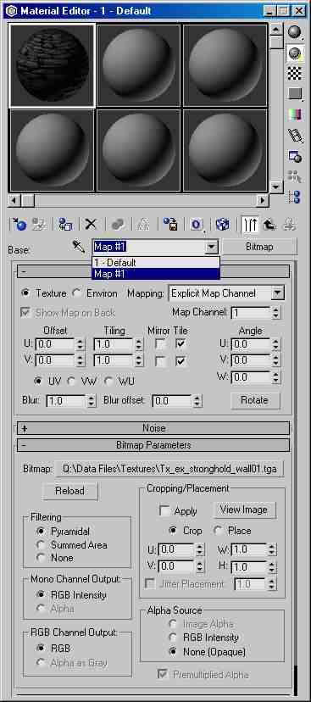Collapse the Bitmap Parameters rollout
The width and height of the screenshot is (311, 702).
point(153,445)
